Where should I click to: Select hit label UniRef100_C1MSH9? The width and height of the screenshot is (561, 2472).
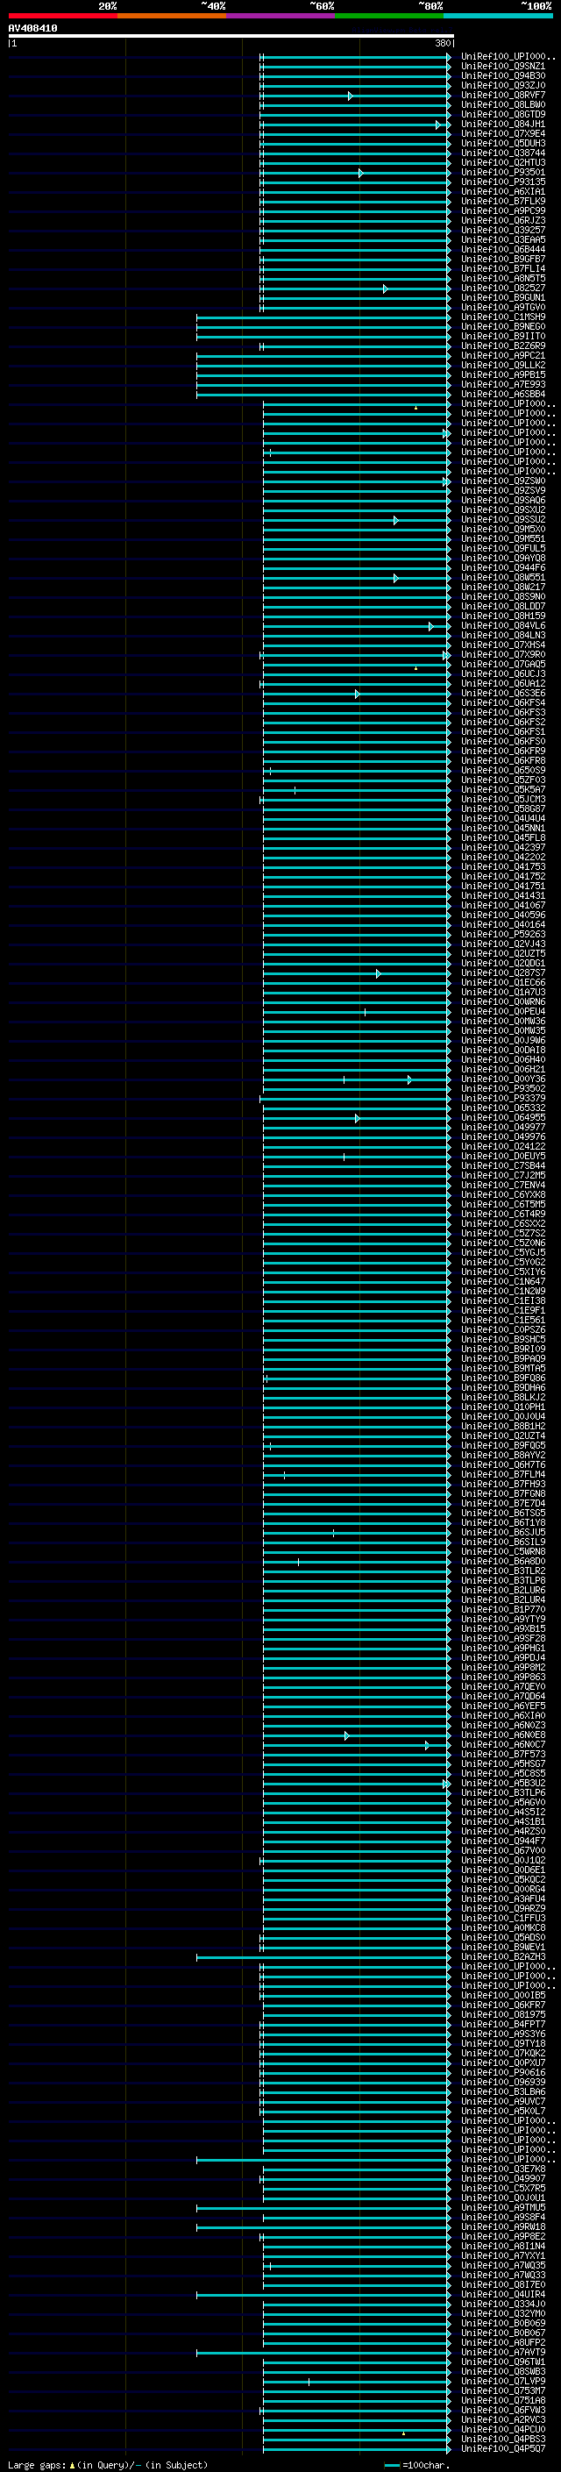(x=503, y=317)
